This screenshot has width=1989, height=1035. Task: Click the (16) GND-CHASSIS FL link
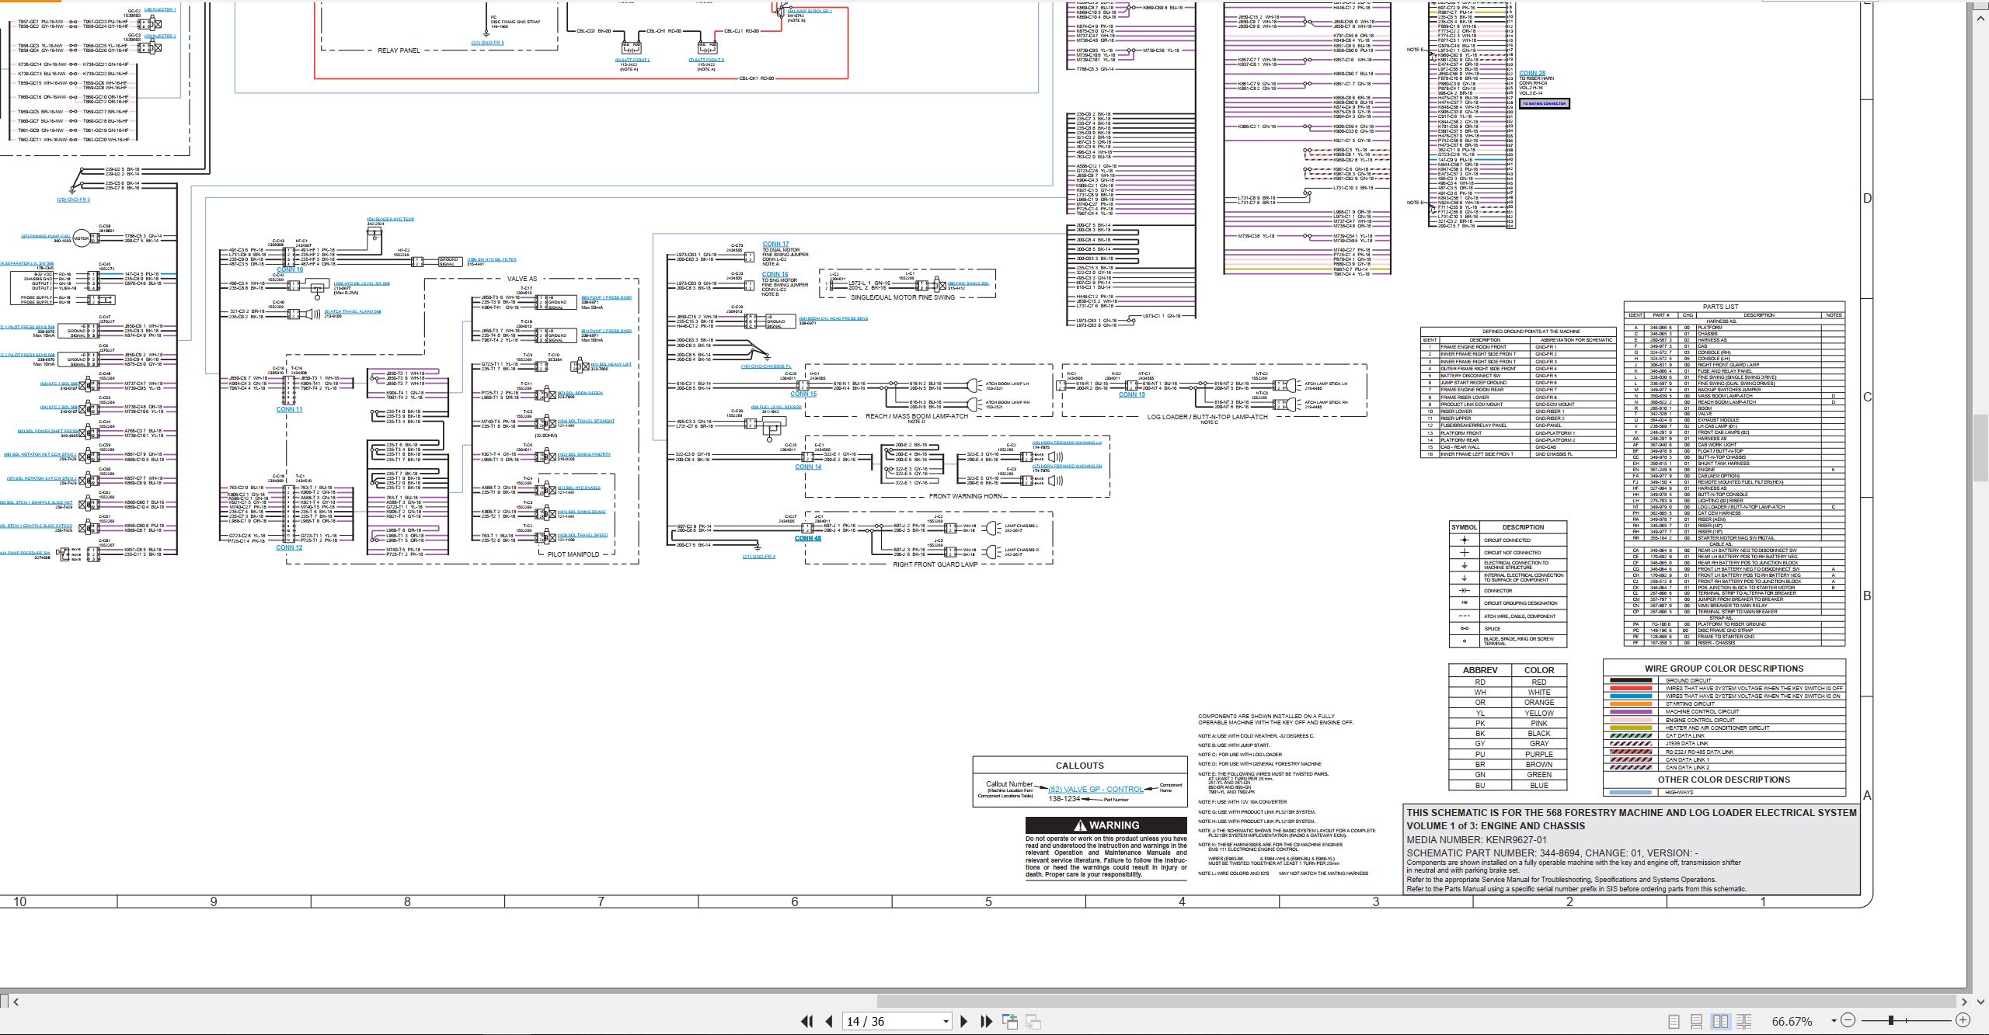pyautogui.click(x=766, y=366)
